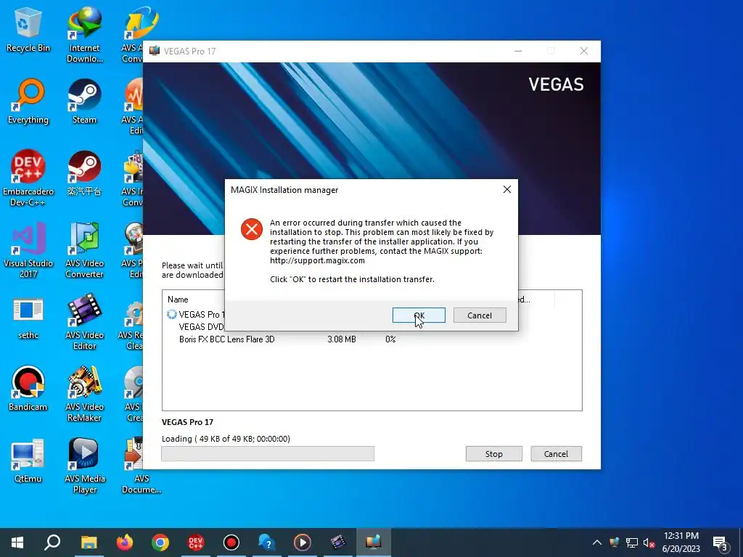The width and height of the screenshot is (743, 557).
Task: Open the Windows Start menu
Action: click(17, 542)
